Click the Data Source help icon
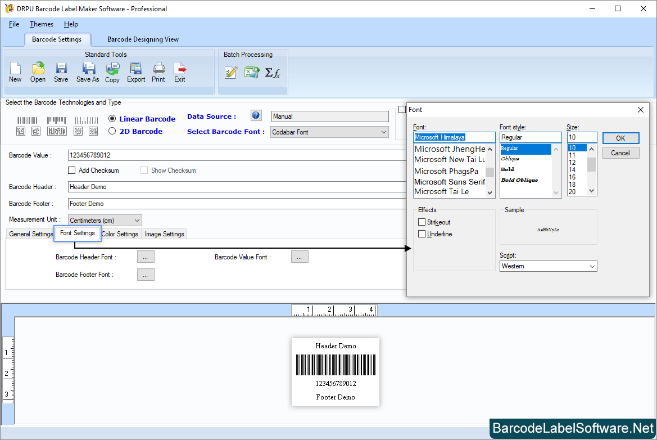 tap(256, 115)
